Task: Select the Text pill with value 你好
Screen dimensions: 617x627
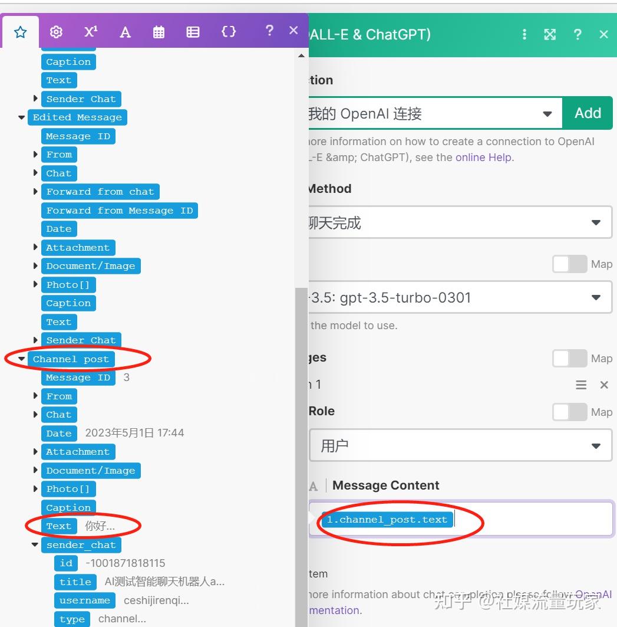Action: click(x=59, y=526)
